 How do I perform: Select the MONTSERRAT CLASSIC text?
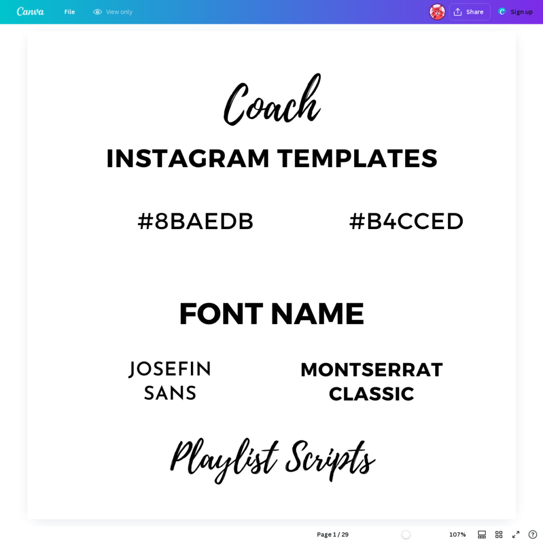372,382
